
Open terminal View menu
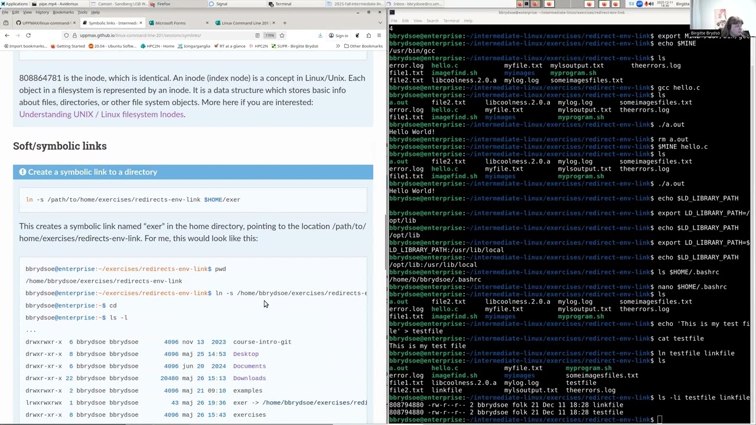click(418, 21)
